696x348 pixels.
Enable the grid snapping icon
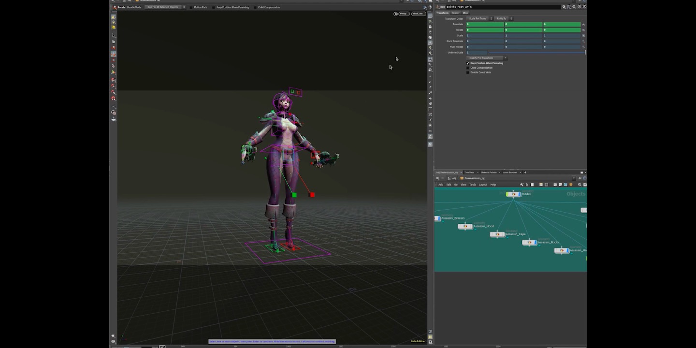pos(114,80)
